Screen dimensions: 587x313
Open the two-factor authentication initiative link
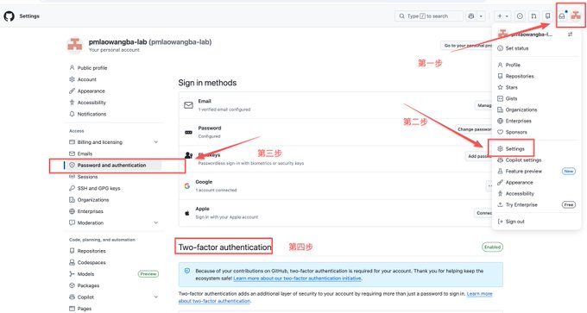tap(297, 279)
